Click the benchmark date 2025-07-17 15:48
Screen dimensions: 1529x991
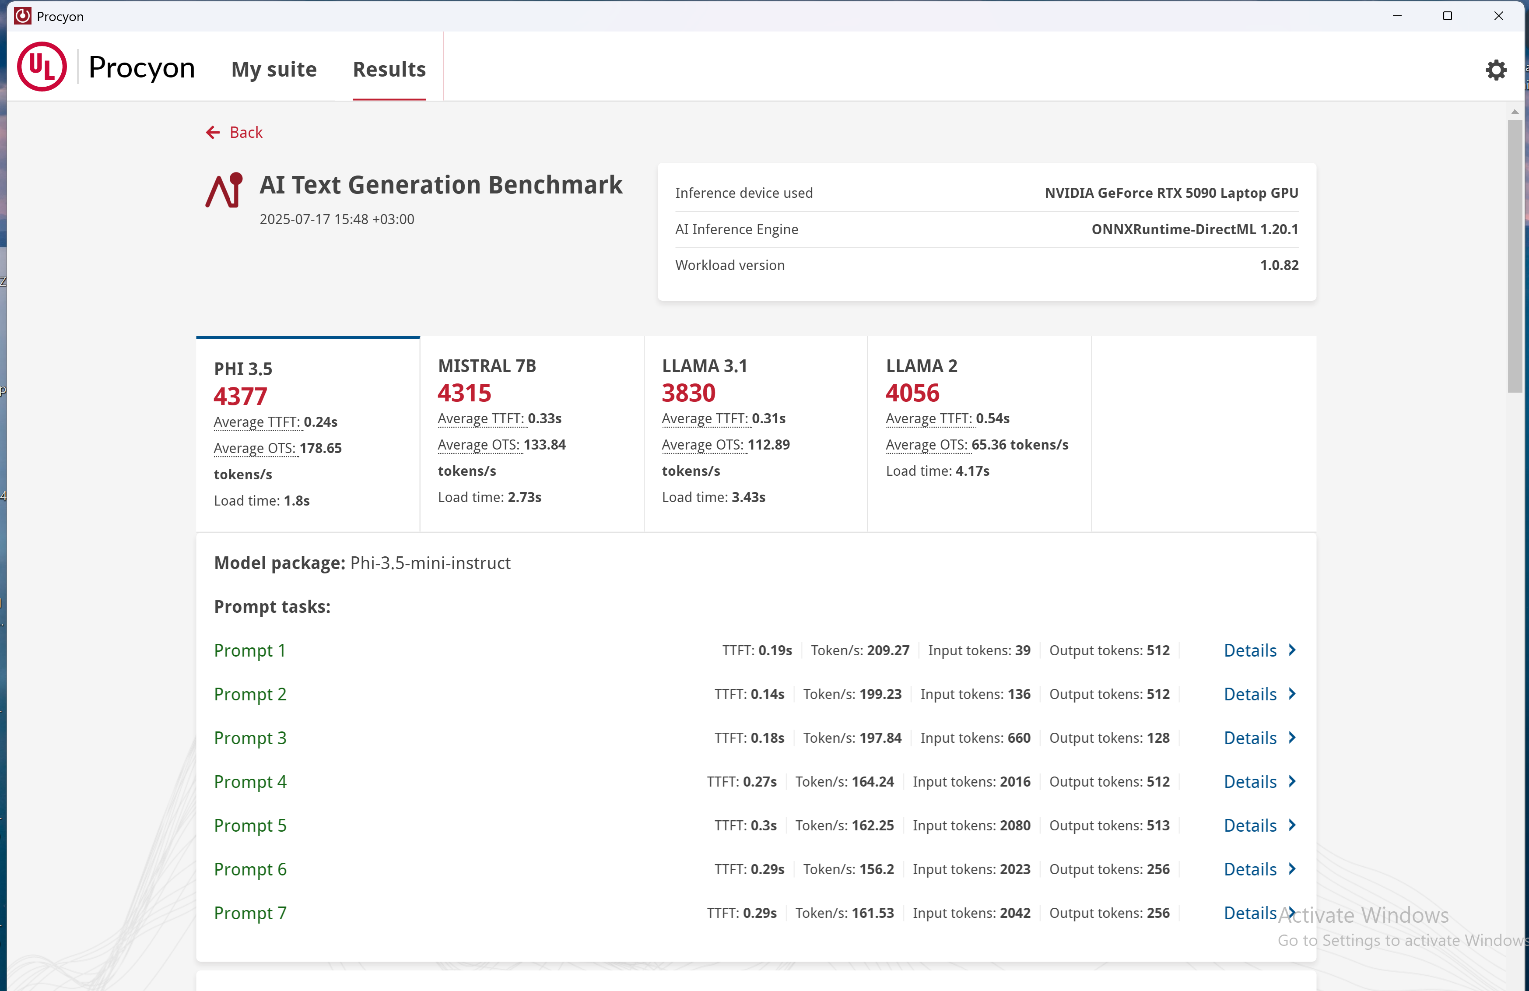pyautogui.click(x=337, y=219)
